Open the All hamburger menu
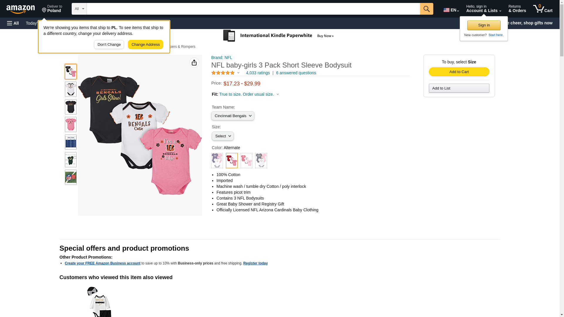 (x=13, y=23)
